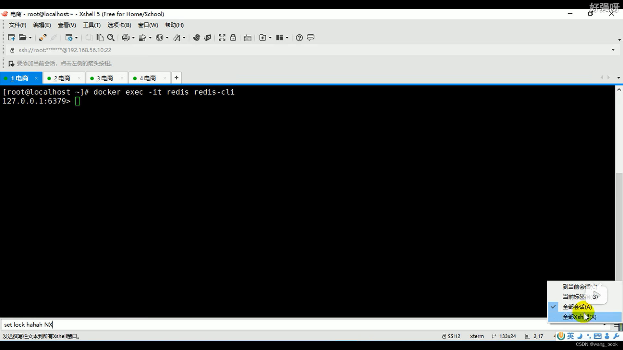The width and height of the screenshot is (623, 350).
Task: Launch Xagent via the green eye icon
Action: pos(208,38)
